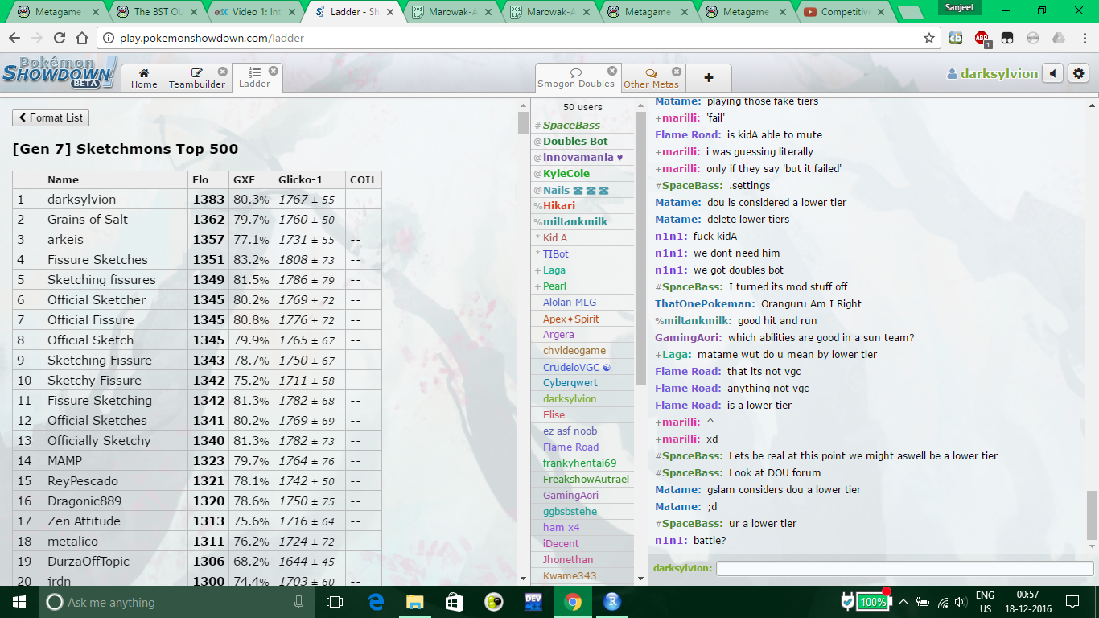Open the Pokémon Showdown settings gear
1099x618 pixels.
pyautogui.click(x=1078, y=74)
